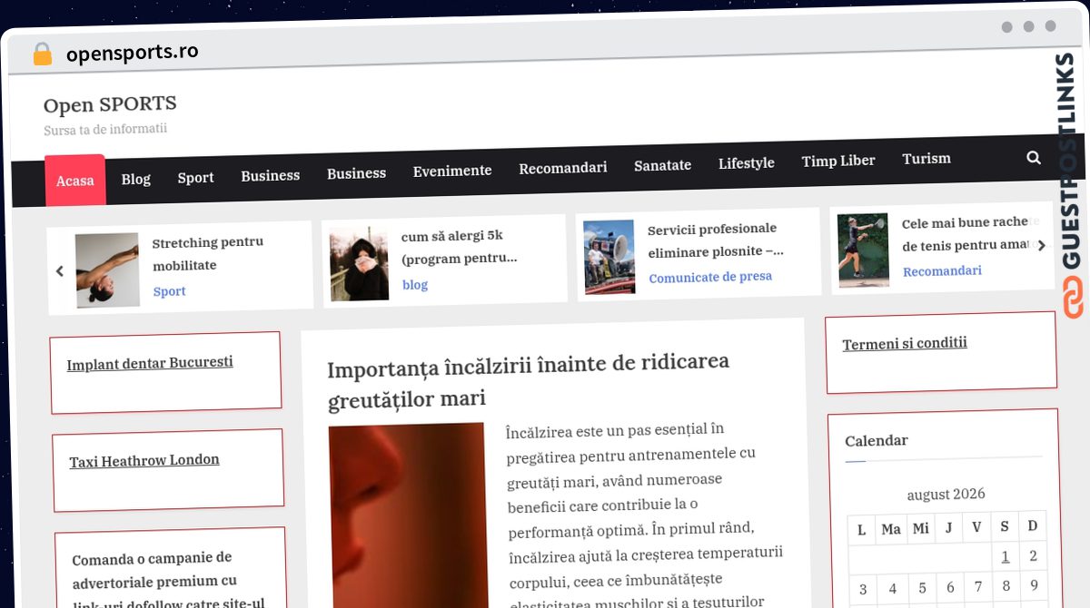Click the Sport category under Stretching post
This screenshot has width=1090, height=608.
169,291
